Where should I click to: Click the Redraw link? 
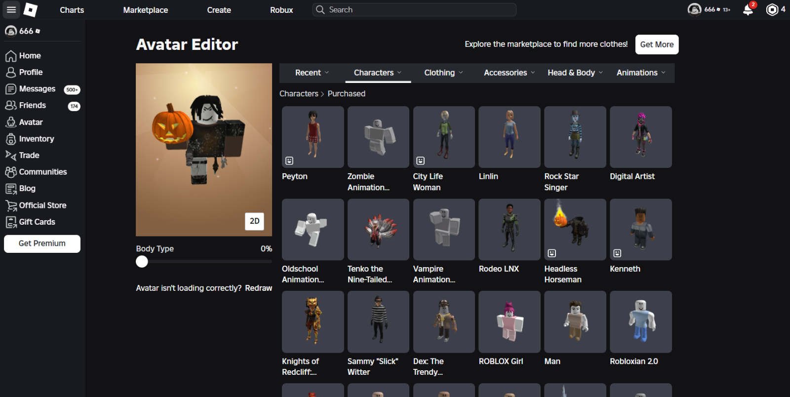point(258,288)
